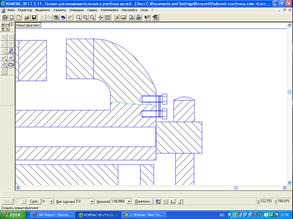The height and width of the screenshot is (219, 293).
Task: Click the Windows пуск start button
Action: click(x=13, y=215)
